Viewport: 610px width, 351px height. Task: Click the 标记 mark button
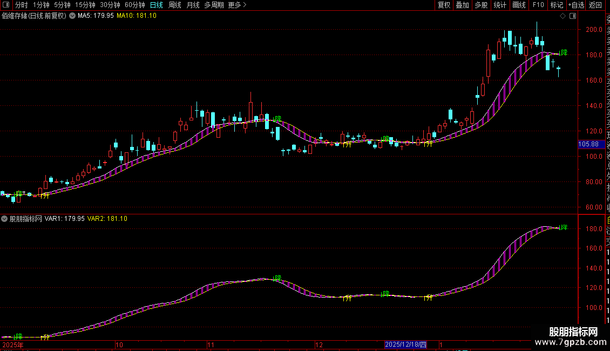[x=557, y=5]
